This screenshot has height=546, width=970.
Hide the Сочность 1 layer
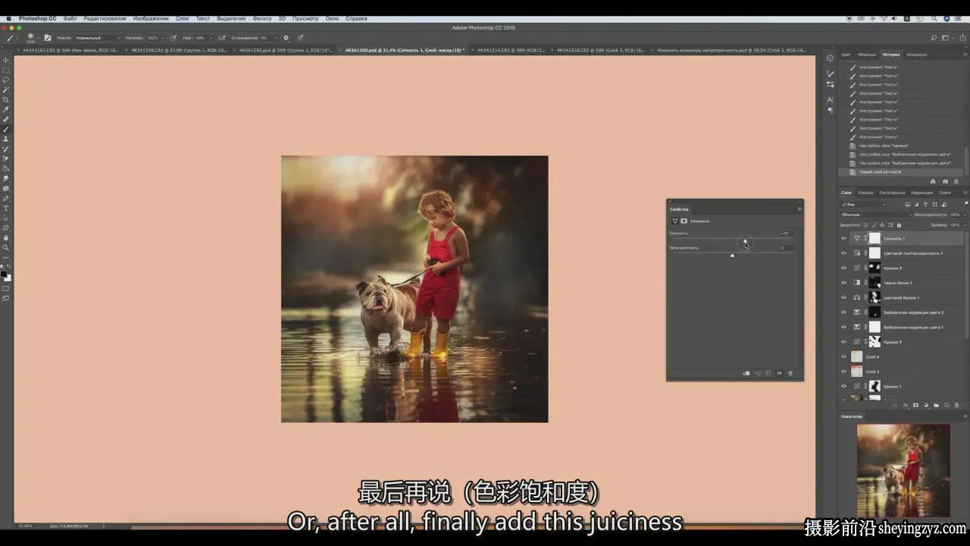(x=843, y=238)
